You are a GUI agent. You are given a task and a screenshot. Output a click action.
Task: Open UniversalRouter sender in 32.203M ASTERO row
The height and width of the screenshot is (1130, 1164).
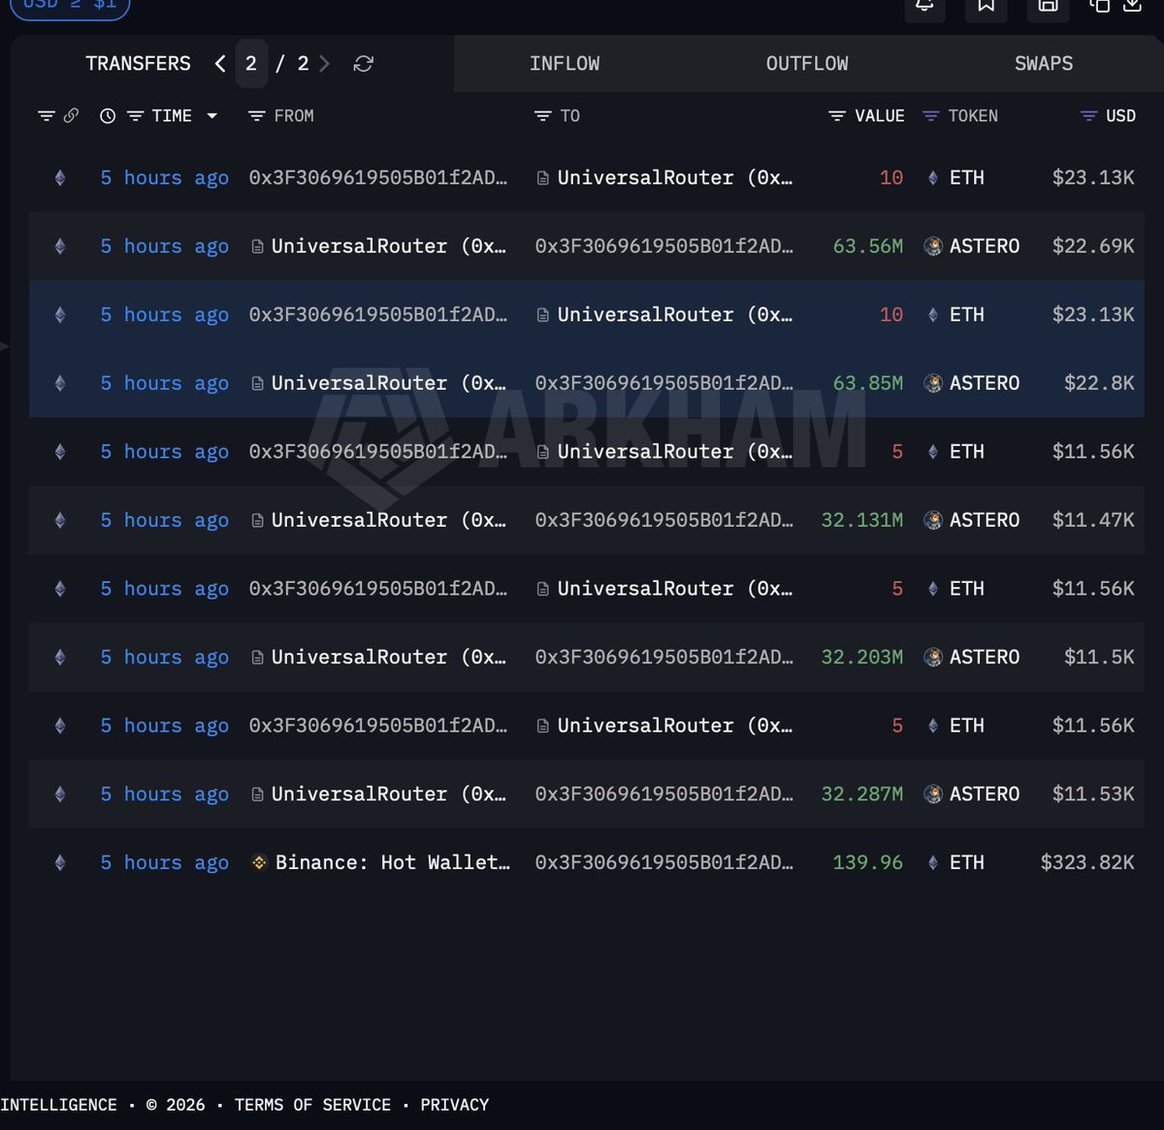click(389, 658)
